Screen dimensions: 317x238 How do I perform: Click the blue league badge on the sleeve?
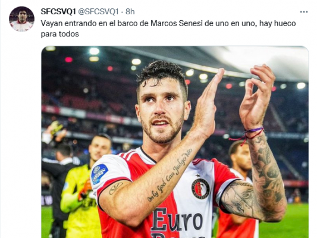point(99,174)
